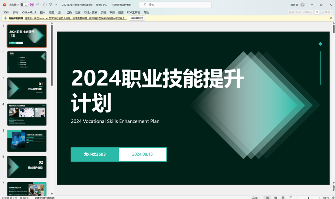This screenshot has width=335, height=199.
Task: Toggle the 备注 notes pane
Action: (x=256, y=198)
